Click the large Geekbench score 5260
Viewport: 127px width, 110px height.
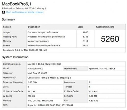coord(110,39)
